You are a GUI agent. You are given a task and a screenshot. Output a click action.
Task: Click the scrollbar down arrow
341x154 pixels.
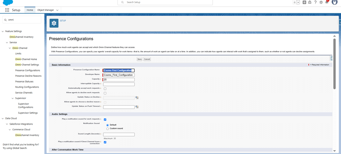pos(334,151)
